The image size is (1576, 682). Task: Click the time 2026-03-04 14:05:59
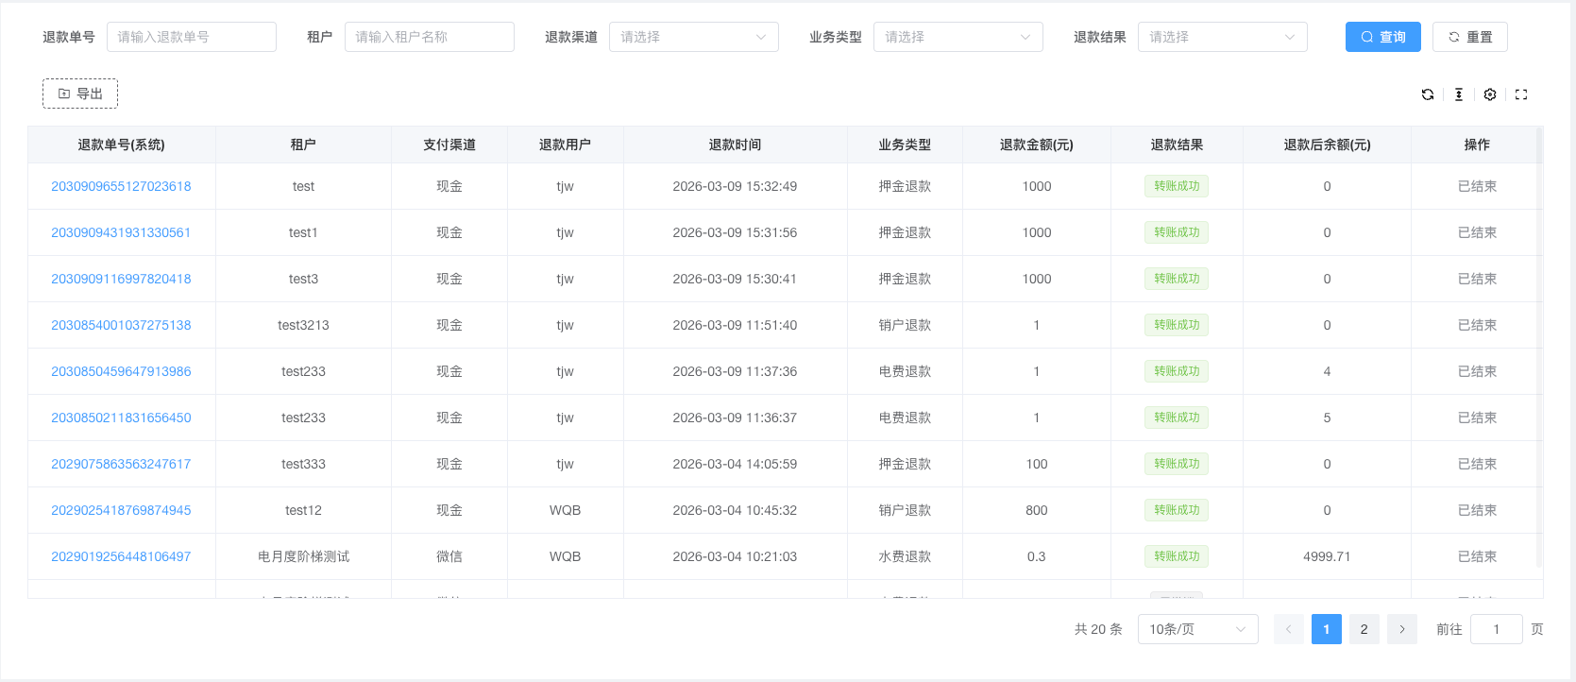tap(735, 464)
